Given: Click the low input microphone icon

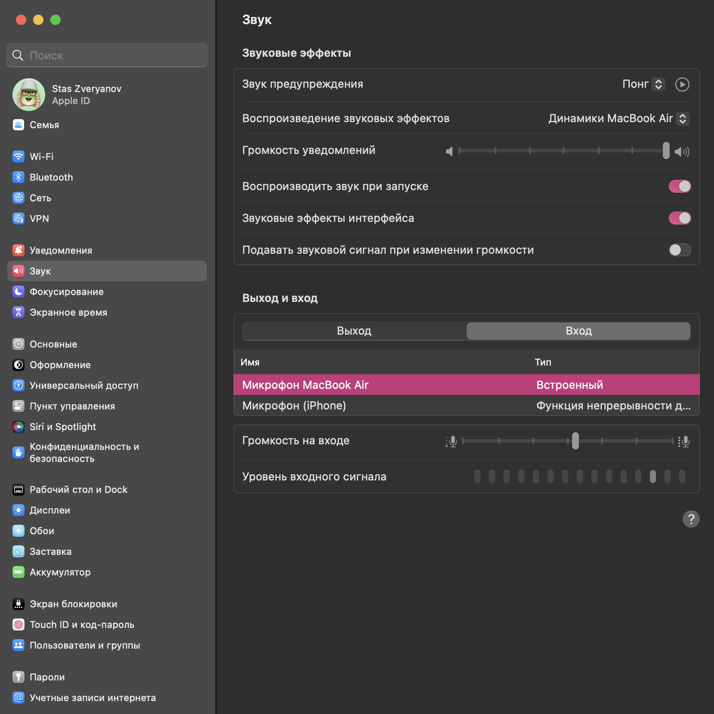Looking at the screenshot, I should [451, 441].
